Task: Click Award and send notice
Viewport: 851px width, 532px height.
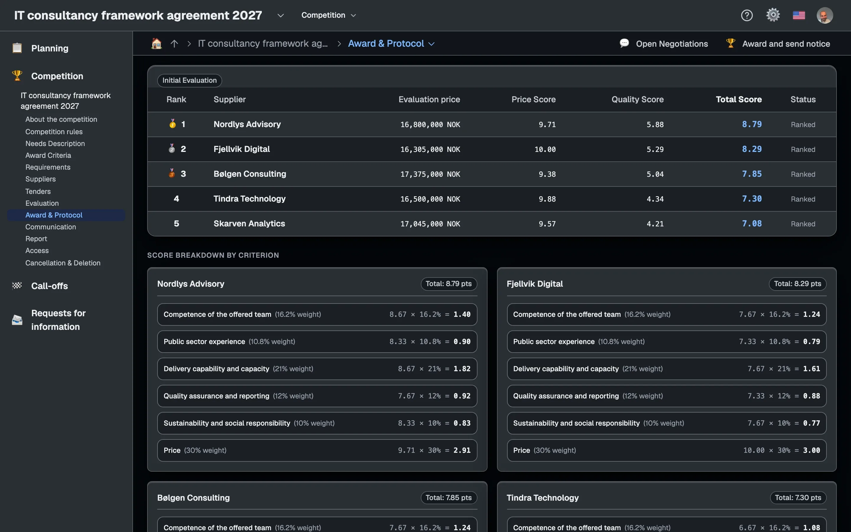Action: pos(778,44)
